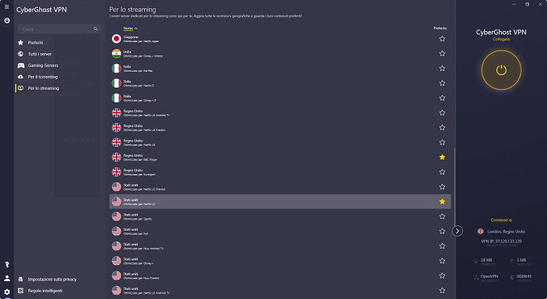Favorite the India Disney+ Hotstar server
Image resolution: width=547 pixels, height=299 pixels.
tap(442, 53)
